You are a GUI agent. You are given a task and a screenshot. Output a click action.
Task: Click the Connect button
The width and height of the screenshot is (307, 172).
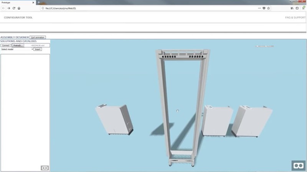click(6, 45)
